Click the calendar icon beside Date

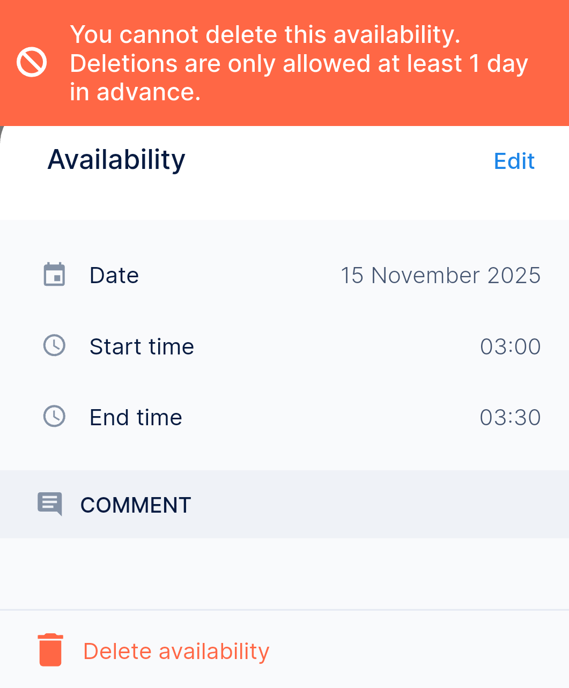point(54,275)
